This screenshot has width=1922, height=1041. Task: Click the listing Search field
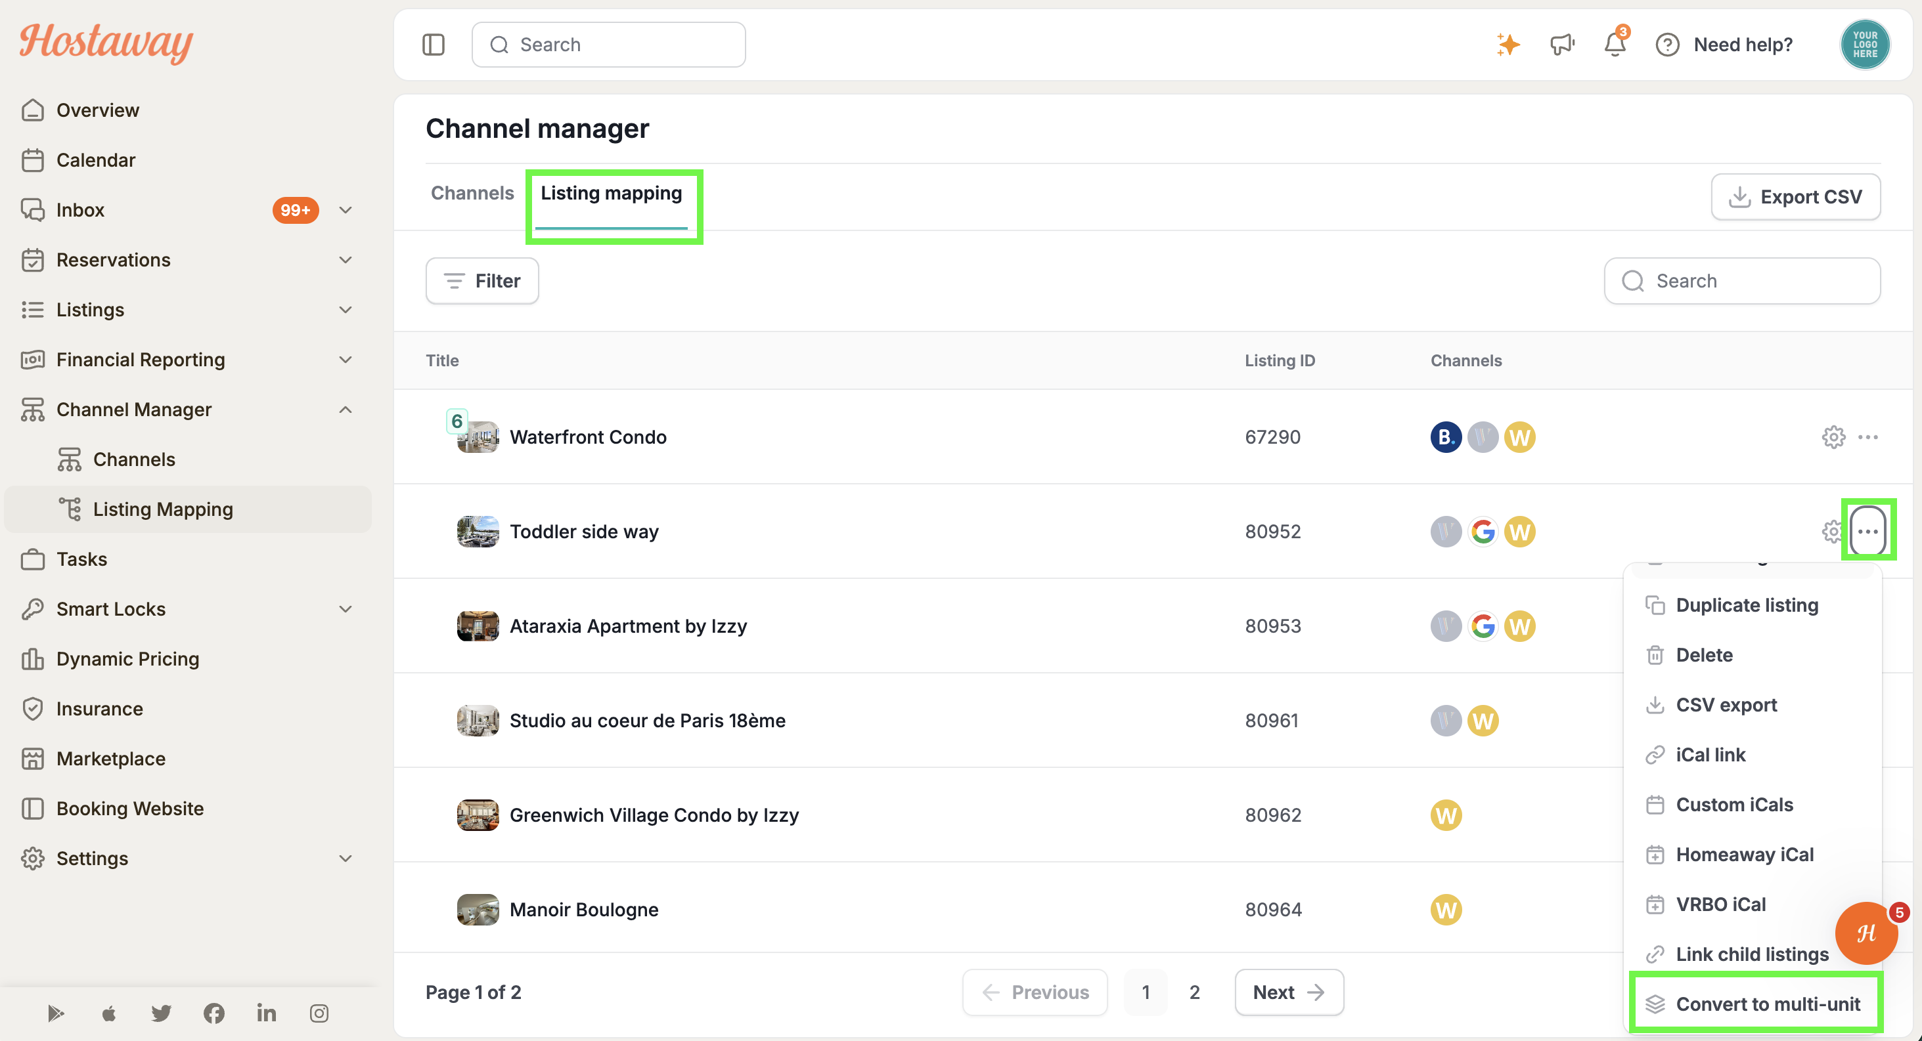[x=1741, y=281]
